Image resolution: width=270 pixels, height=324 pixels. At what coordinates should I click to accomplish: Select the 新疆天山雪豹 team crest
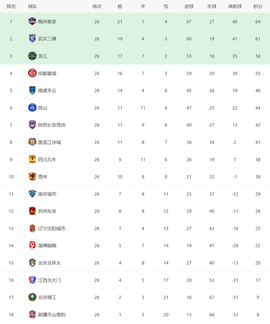32,314
